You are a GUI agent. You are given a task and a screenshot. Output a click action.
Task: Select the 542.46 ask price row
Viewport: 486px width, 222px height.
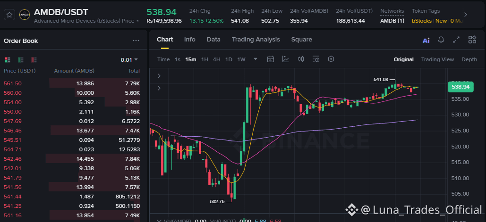pos(72,159)
